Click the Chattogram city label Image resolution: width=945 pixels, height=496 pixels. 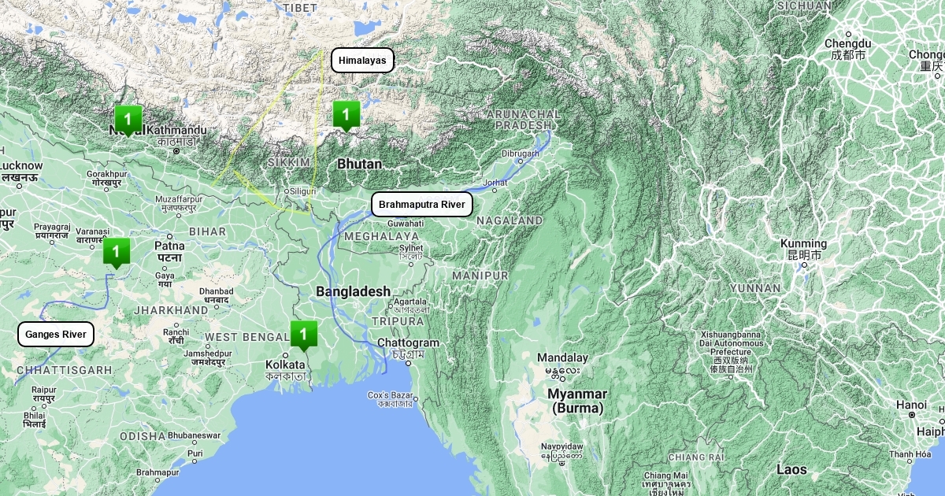(x=408, y=343)
